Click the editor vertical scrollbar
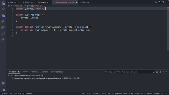The width and height of the screenshot is (169, 95). tap(168, 29)
